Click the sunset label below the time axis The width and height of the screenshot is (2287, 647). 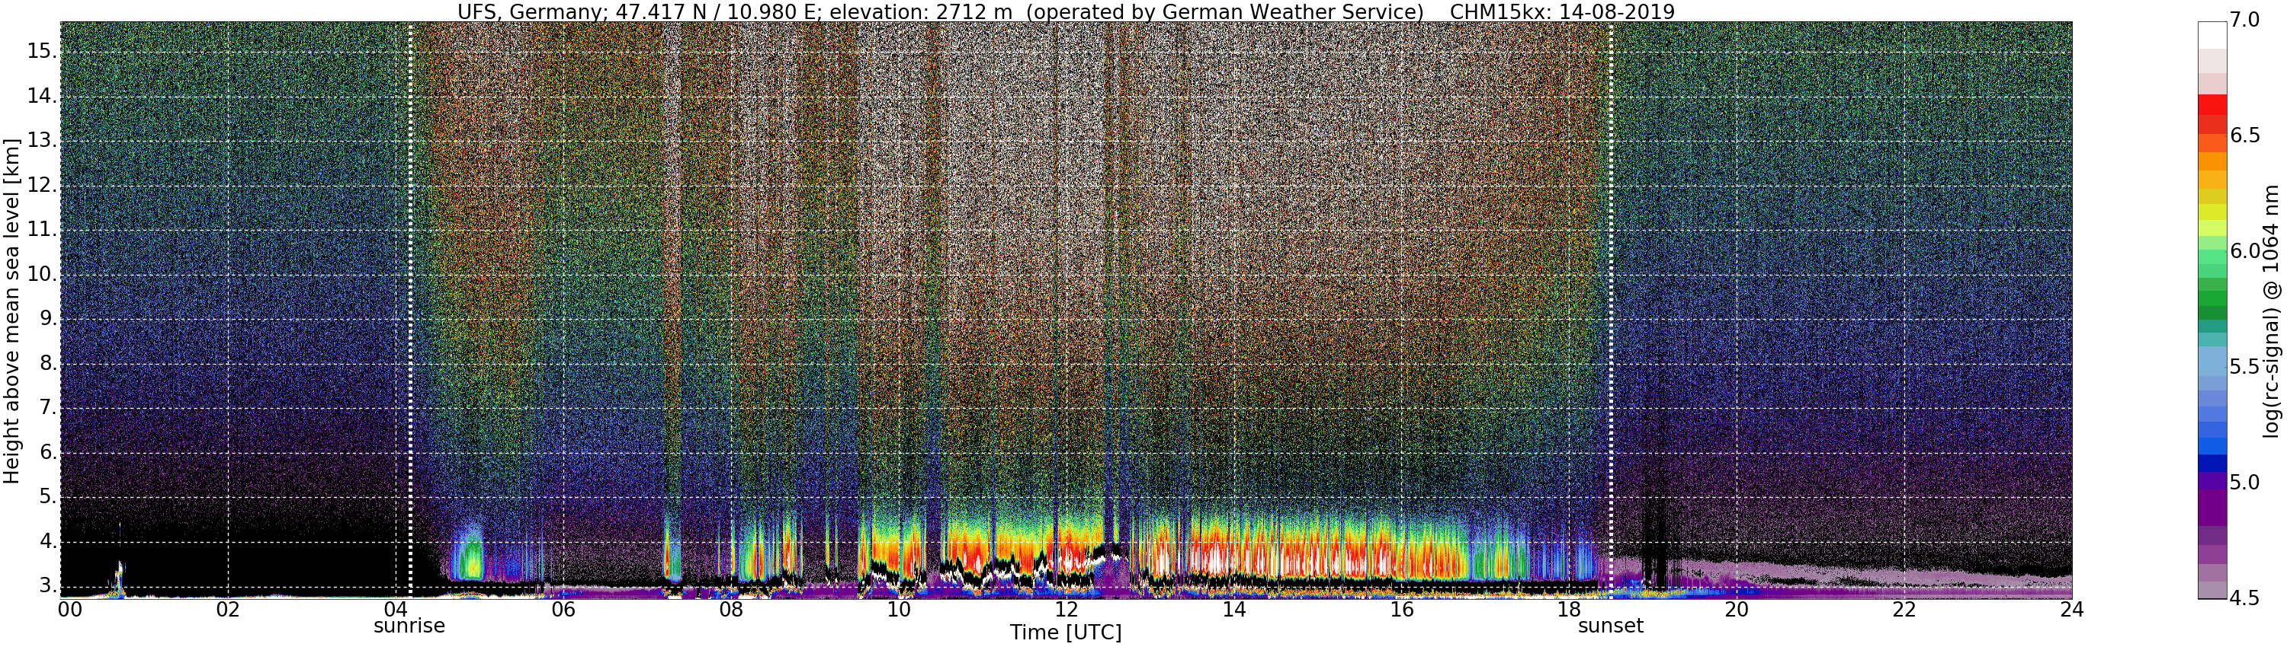click(1611, 626)
